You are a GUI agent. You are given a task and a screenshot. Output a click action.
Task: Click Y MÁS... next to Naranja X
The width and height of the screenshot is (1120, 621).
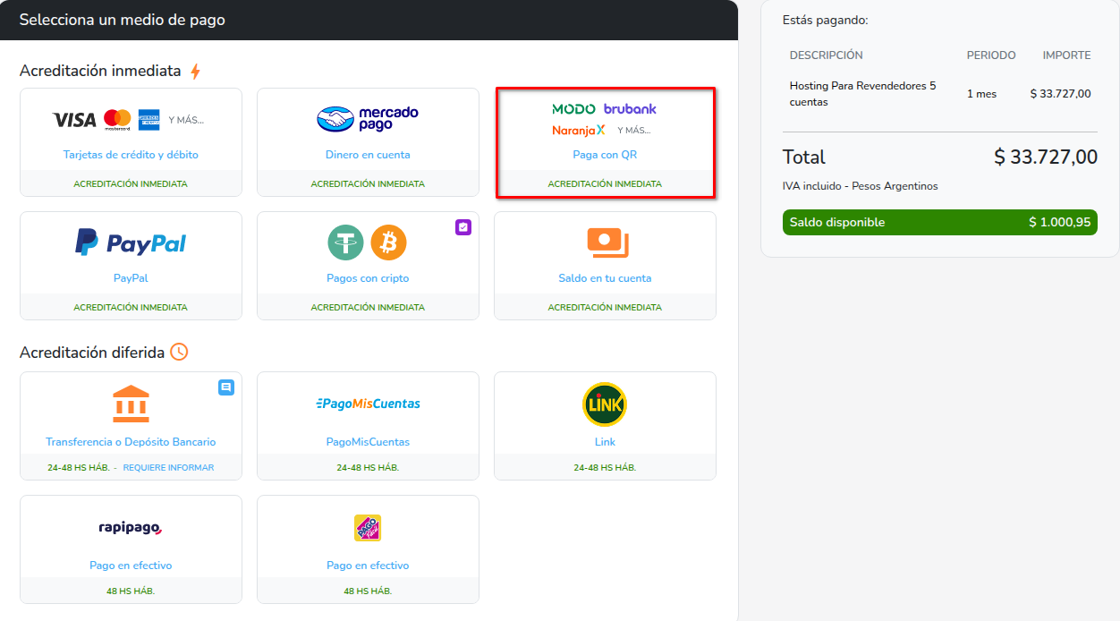(633, 131)
